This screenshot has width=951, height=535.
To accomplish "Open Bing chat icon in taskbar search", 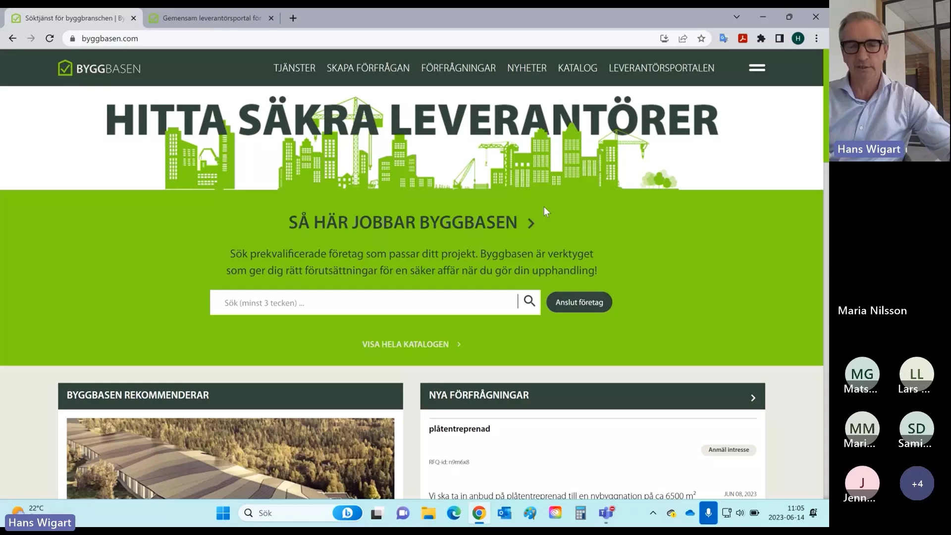I will (347, 513).
